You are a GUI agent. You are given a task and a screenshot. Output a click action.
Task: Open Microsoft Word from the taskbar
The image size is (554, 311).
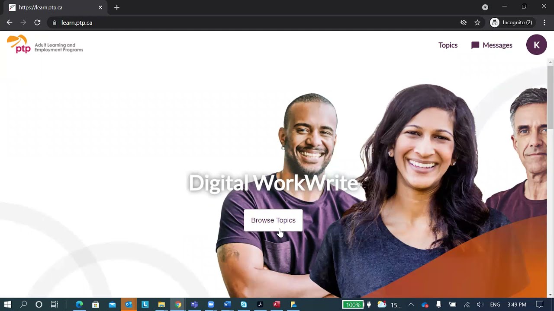[x=227, y=305]
